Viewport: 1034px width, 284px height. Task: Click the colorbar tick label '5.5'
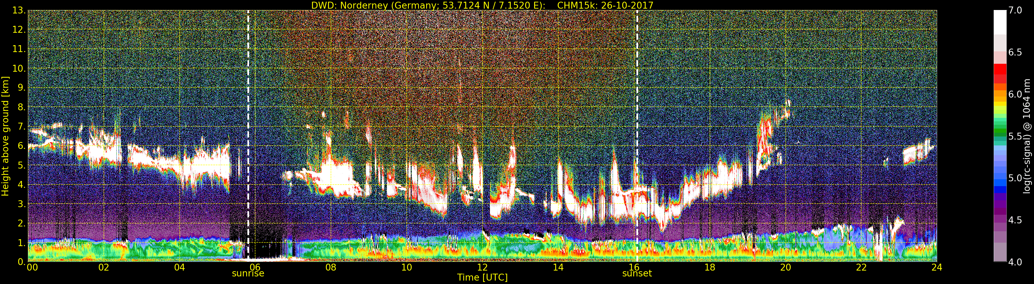1015,136
